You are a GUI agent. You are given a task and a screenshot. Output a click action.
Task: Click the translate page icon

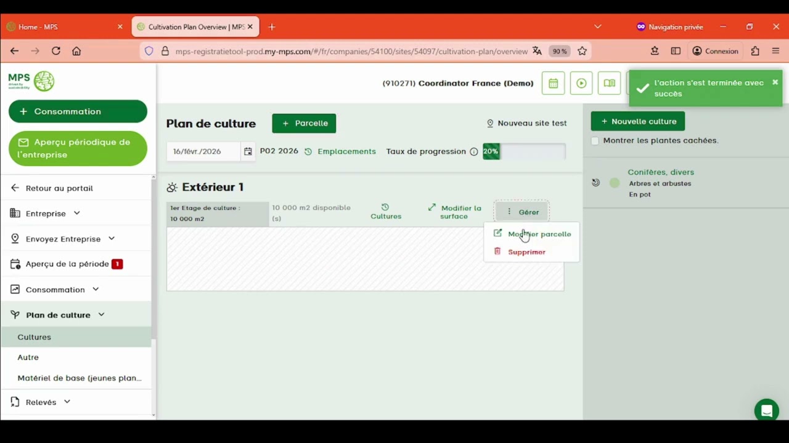537,51
